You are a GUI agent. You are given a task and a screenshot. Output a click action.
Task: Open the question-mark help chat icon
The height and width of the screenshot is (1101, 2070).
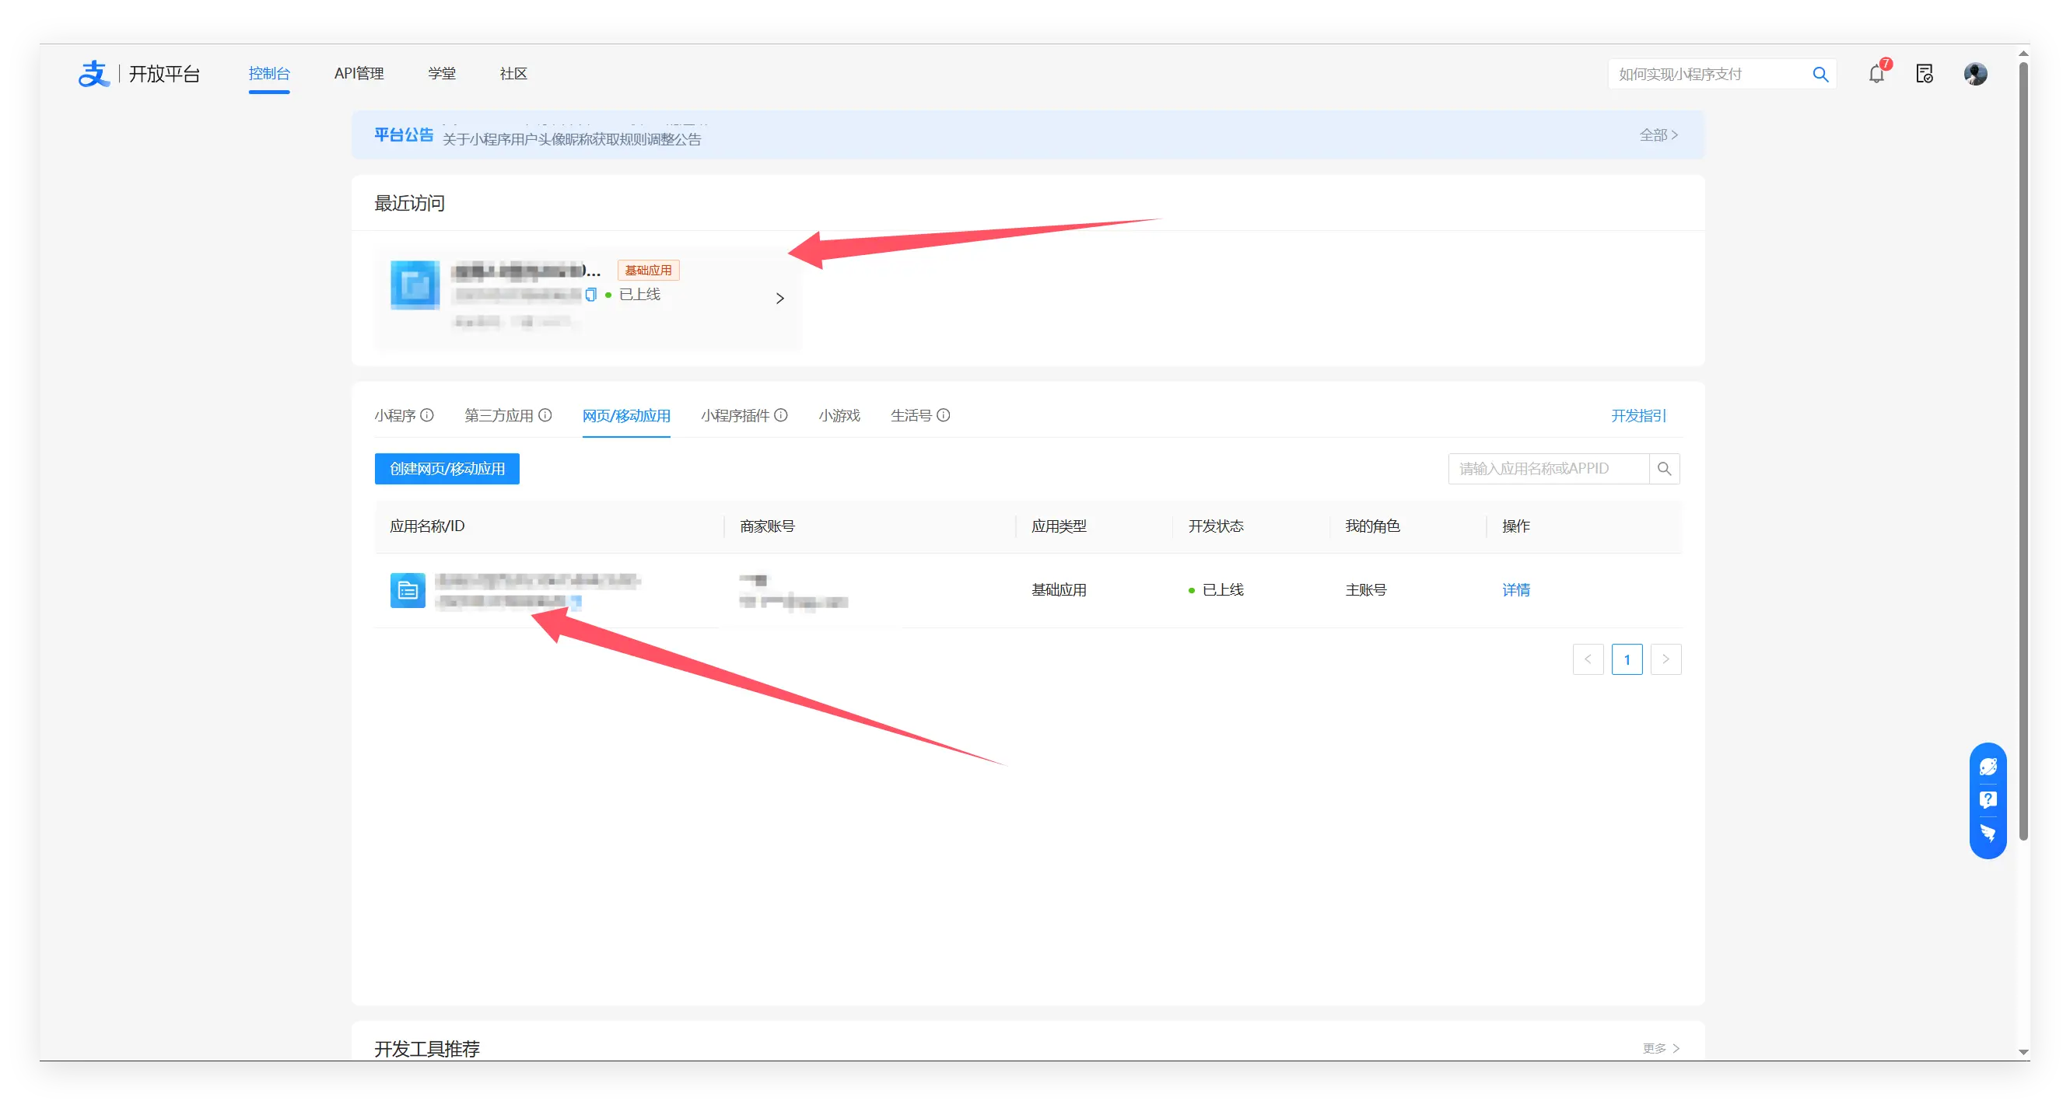click(x=1988, y=800)
